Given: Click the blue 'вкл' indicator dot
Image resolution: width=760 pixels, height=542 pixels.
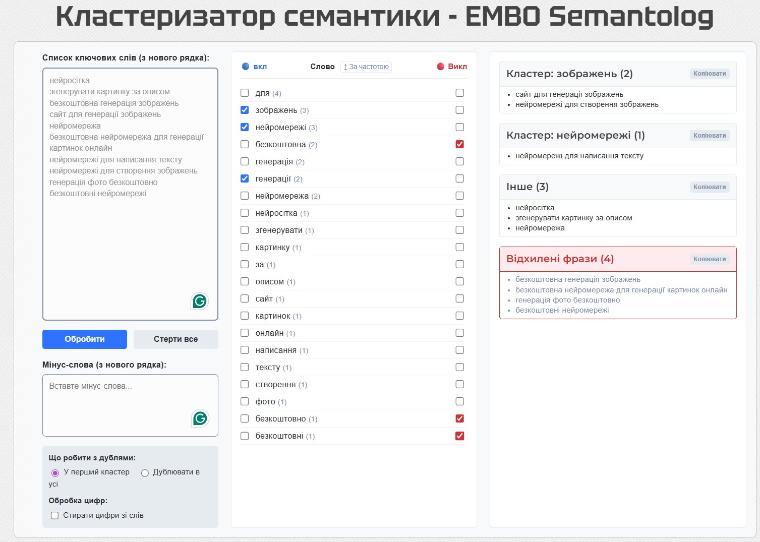Looking at the screenshot, I should coord(246,66).
